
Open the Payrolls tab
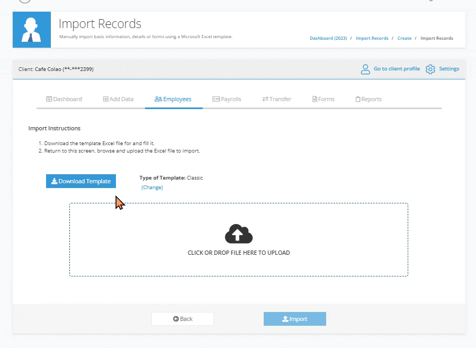pos(227,99)
